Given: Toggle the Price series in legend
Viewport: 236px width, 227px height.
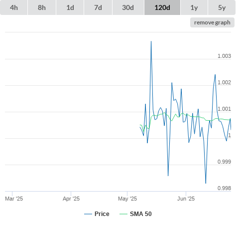Looking at the screenshot, I should point(102,214).
